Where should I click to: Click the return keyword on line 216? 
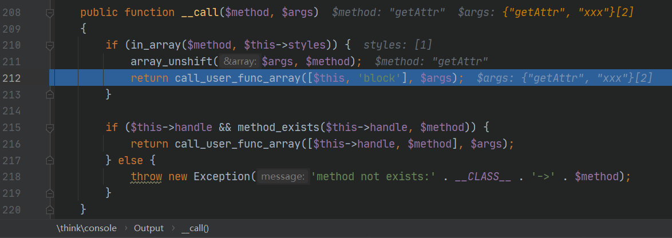click(x=149, y=144)
